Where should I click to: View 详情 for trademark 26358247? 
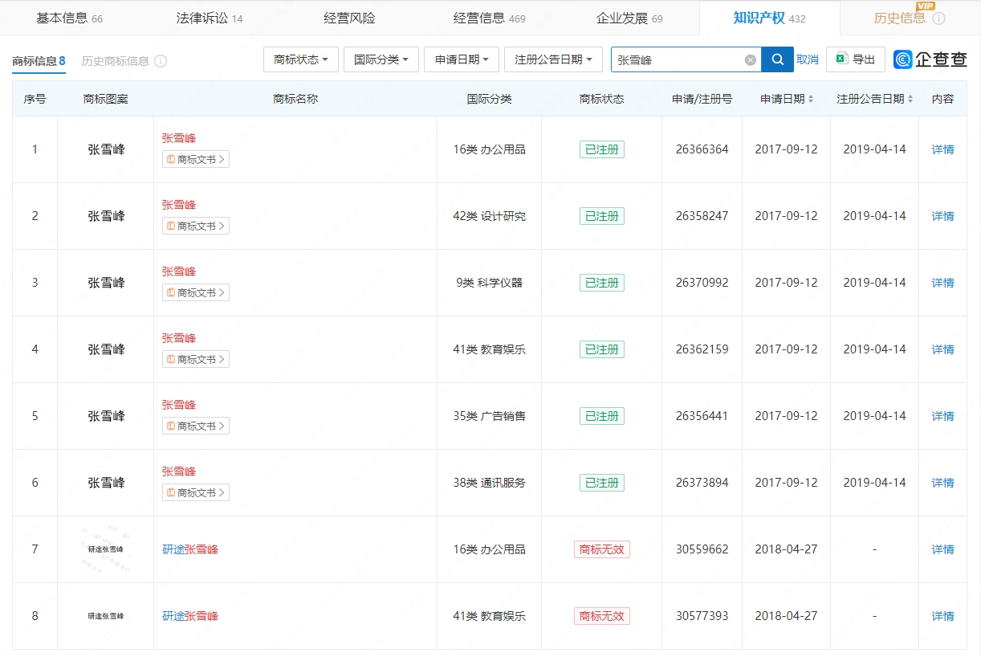[942, 216]
